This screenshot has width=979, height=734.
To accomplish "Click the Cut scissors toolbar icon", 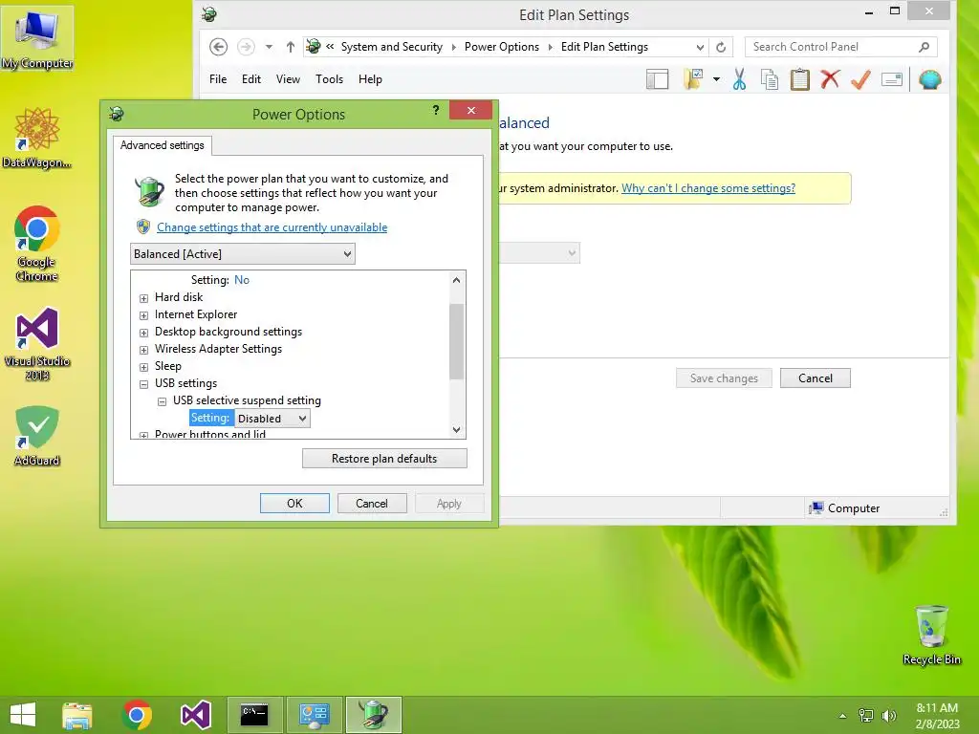I will (x=739, y=79).
